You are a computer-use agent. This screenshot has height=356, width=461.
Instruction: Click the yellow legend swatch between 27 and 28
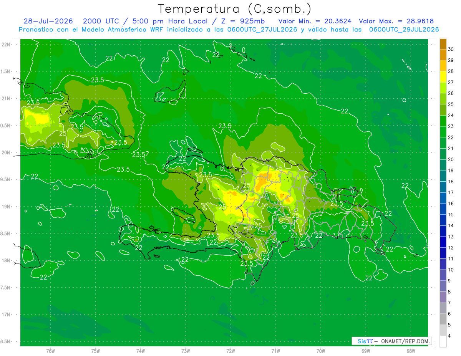point(443,76)
